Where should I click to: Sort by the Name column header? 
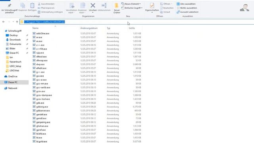[x=35, y=28]
